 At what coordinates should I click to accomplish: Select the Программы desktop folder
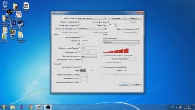(x=5, y=37)
